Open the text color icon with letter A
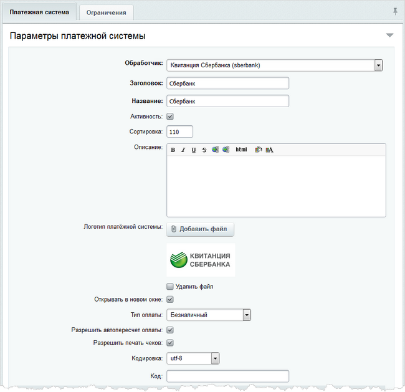The width and height of the screenshot is (405, 392). [269, 150]
